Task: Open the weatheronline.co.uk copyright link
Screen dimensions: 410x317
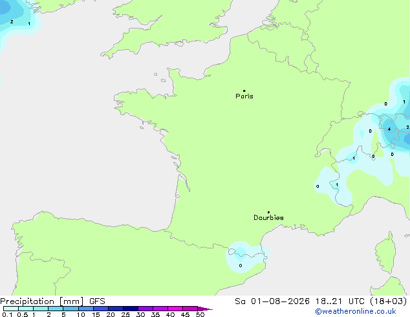Action: 356,311
